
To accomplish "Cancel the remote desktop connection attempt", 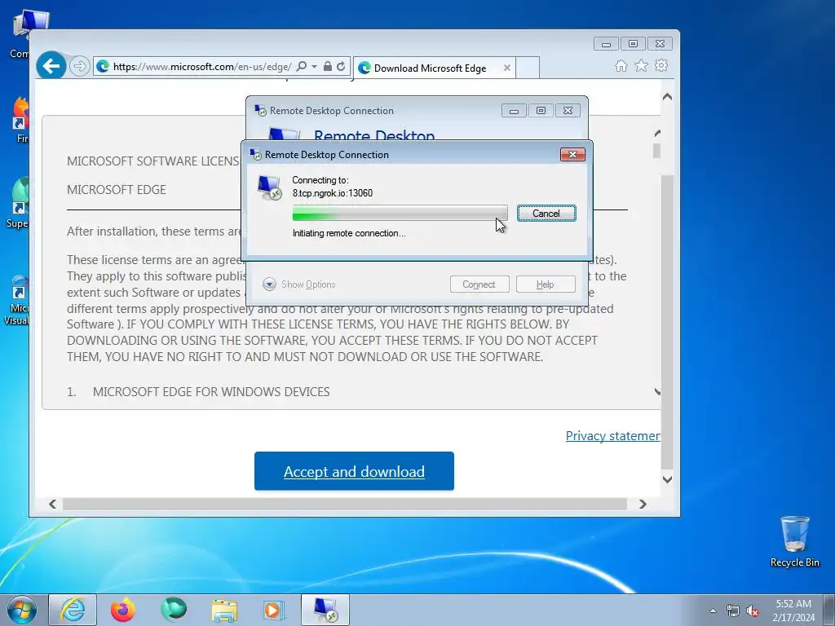I will [x=546, y=214].
